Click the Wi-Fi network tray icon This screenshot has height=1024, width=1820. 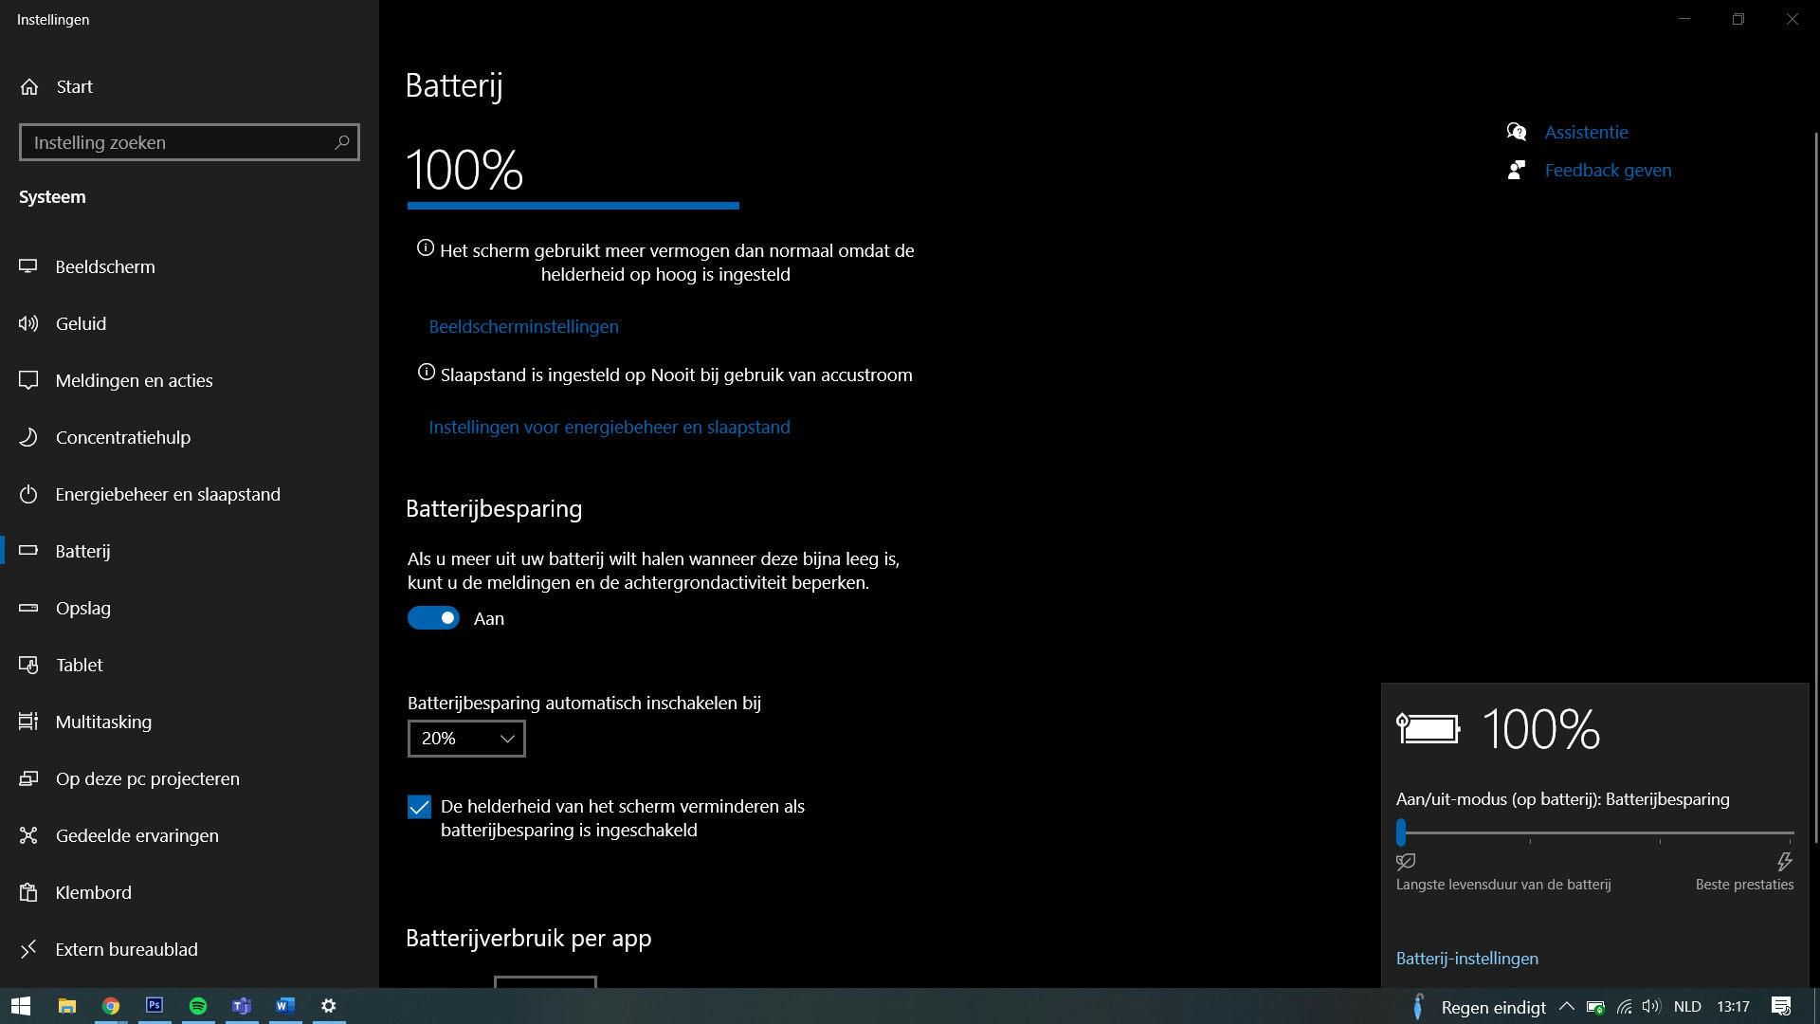coord(1625,1006)
